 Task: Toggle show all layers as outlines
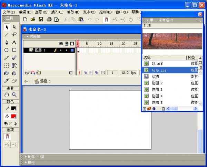click(x=72, y=44)
